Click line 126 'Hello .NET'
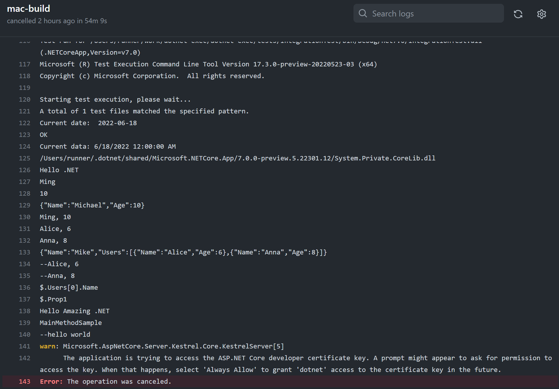This screenshot has width=559, height=389. [x=59, y=170]
